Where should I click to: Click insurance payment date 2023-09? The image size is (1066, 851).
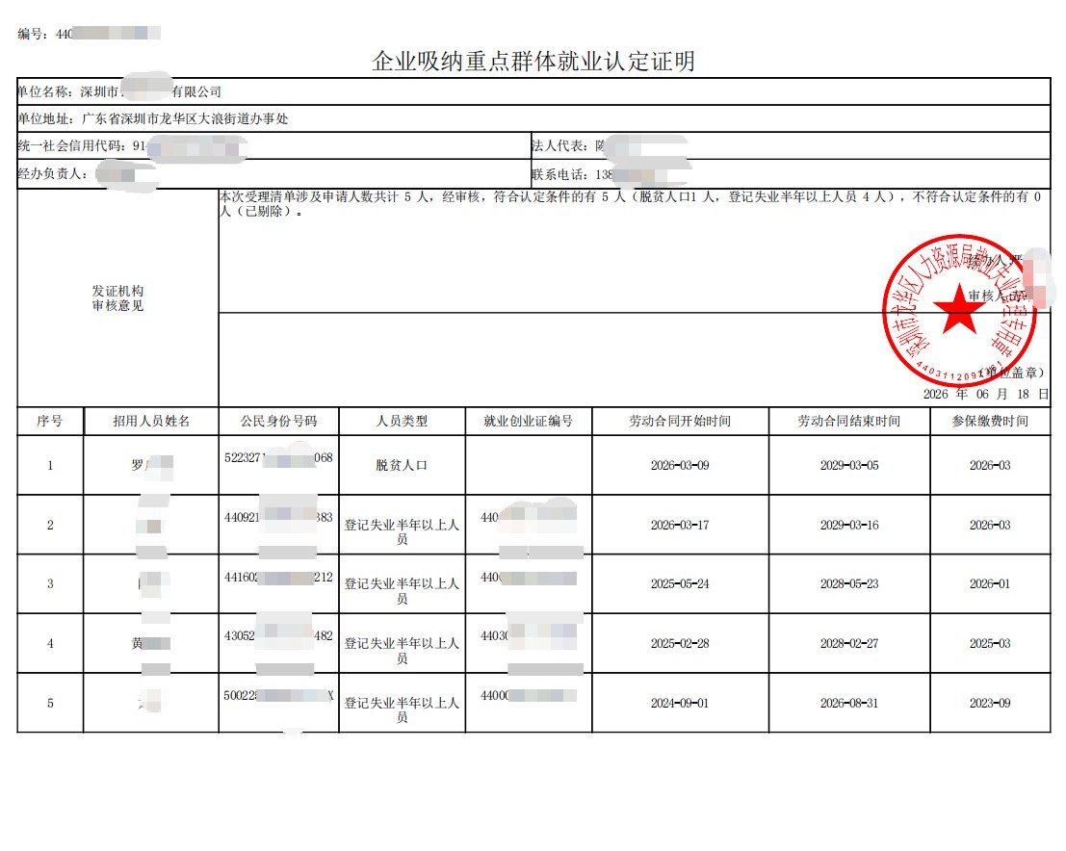pos(990,704)
